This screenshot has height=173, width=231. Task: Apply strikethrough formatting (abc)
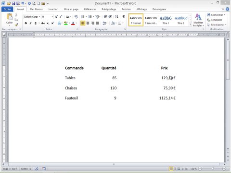(x=43, y=23)
